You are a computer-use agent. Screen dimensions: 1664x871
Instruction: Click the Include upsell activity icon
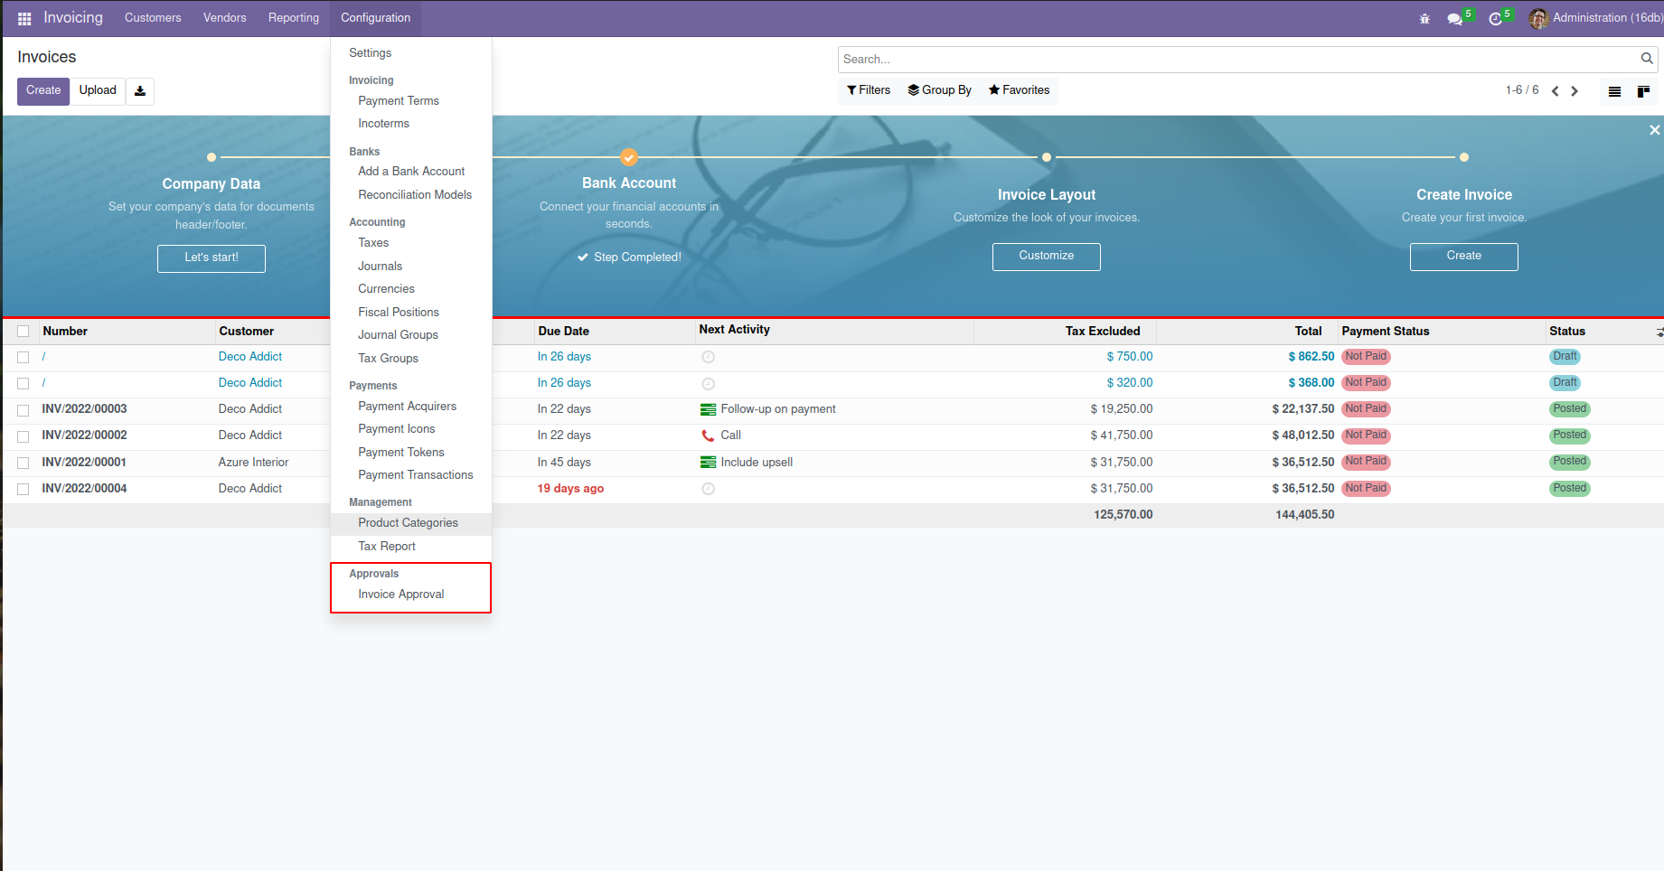tap(709, 463)
